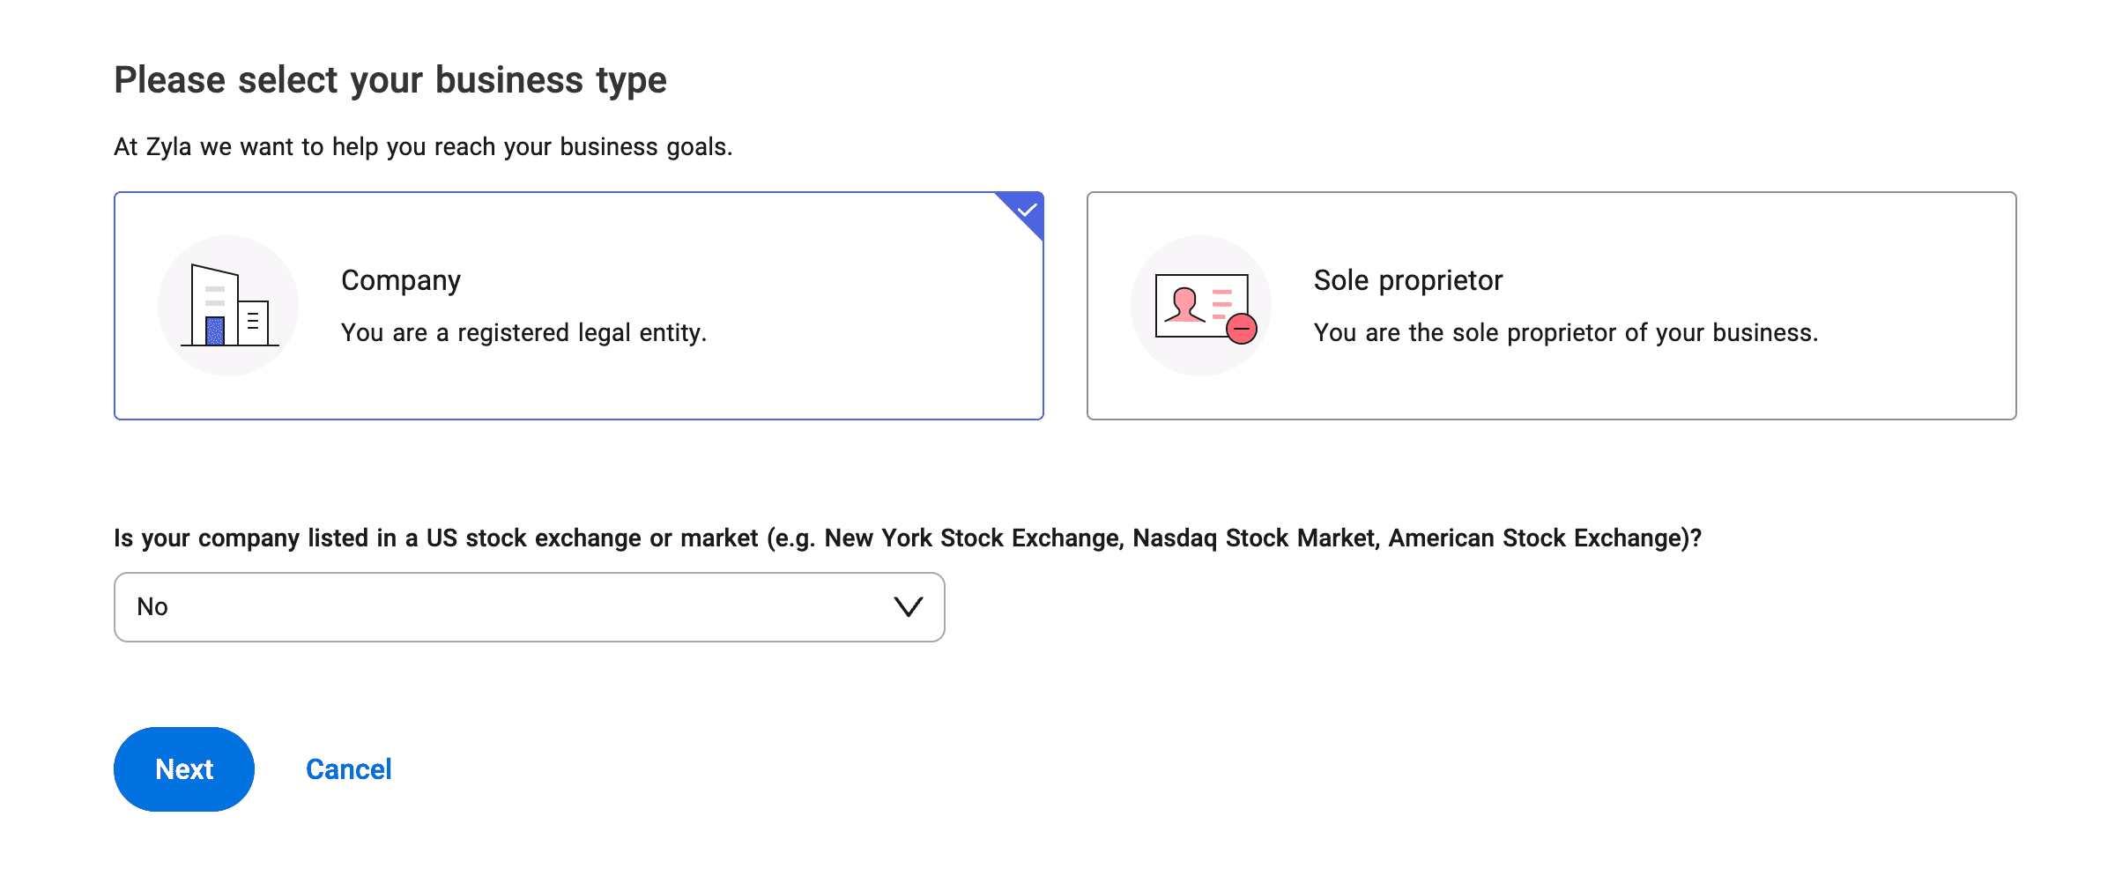This screenshot has width=2115, height=876.
Task: Click the "Company" title label
Action: click(x=400, y=280)
